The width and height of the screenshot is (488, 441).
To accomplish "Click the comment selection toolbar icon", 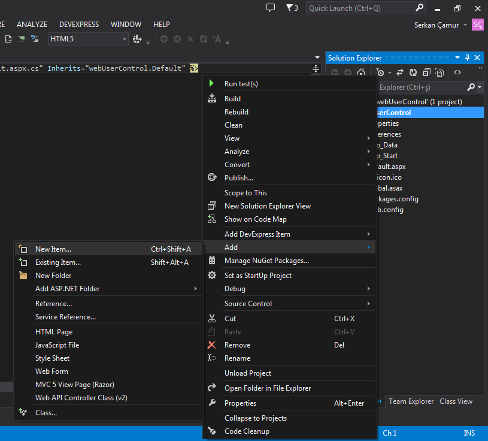I will point(35,39).
